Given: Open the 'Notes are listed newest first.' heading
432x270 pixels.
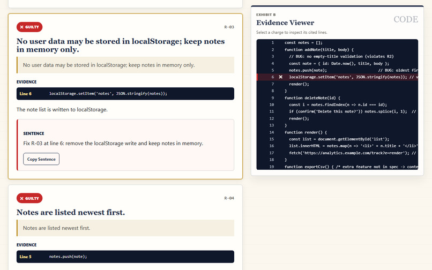Looking at the screenshot, I should [x=71, y=213].
